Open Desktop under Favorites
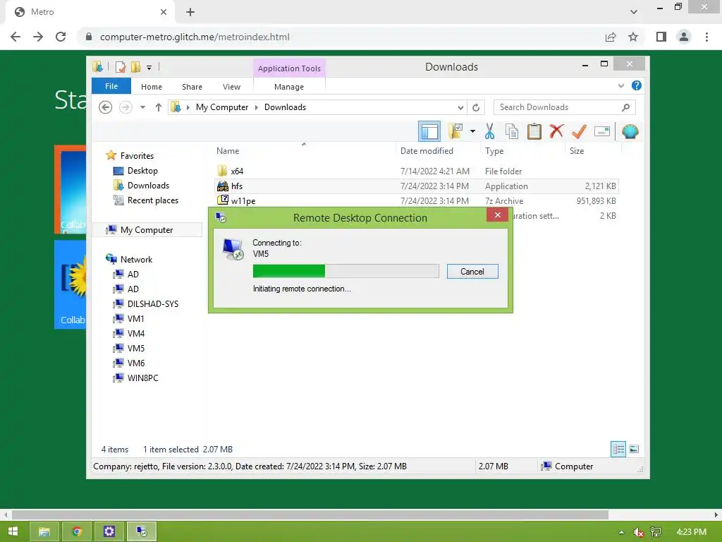 (x=142, y=171)
